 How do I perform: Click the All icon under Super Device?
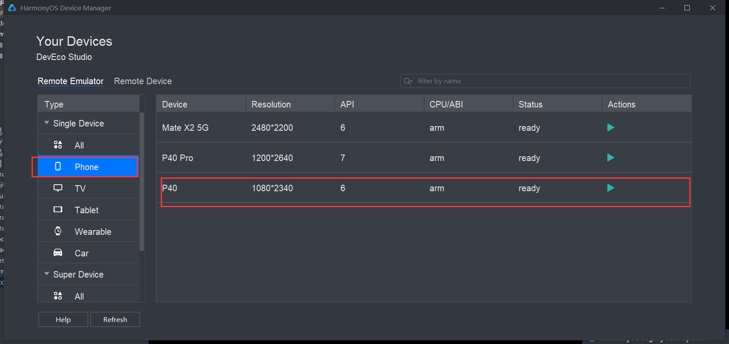pyautogui.click(x=58, y=296)
